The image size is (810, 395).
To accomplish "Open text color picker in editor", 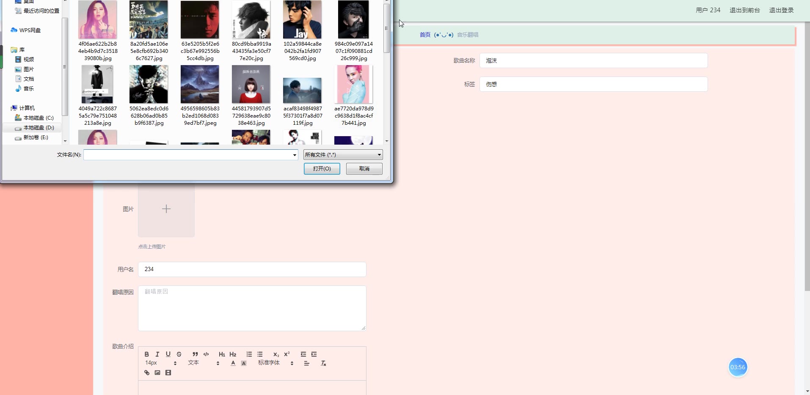I will pos(233,363).
